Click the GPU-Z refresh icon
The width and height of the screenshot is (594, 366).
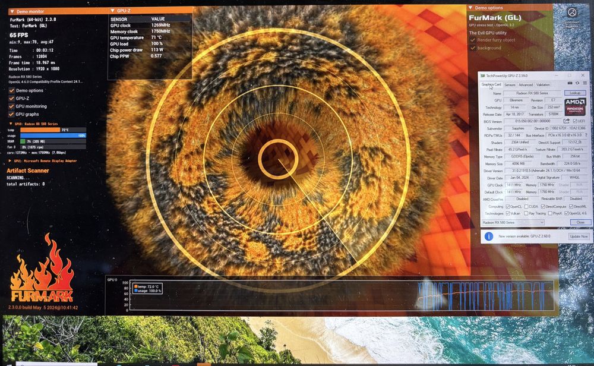click(577, 83)
